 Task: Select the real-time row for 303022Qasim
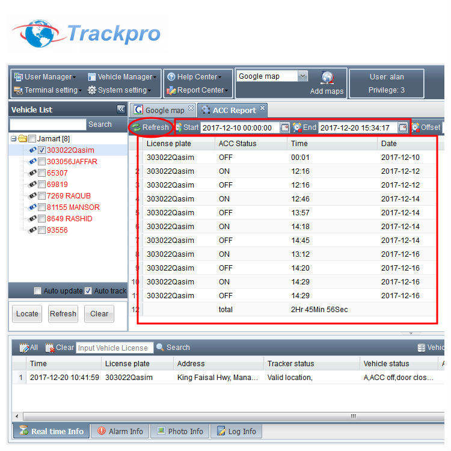228,378
